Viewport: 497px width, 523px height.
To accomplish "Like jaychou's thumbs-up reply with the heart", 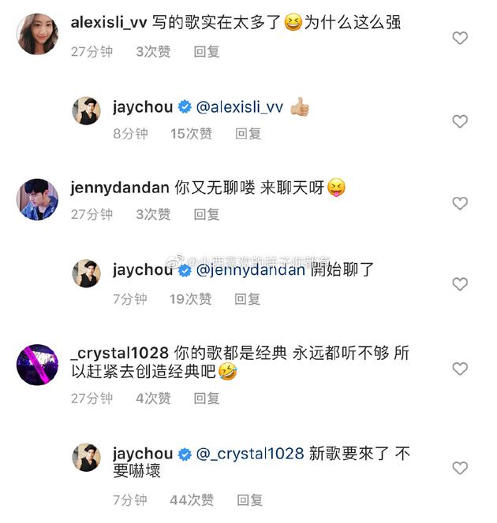I will tap(459, 121).
